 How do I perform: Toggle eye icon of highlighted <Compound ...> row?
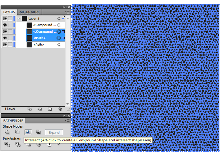click(5, 31)
